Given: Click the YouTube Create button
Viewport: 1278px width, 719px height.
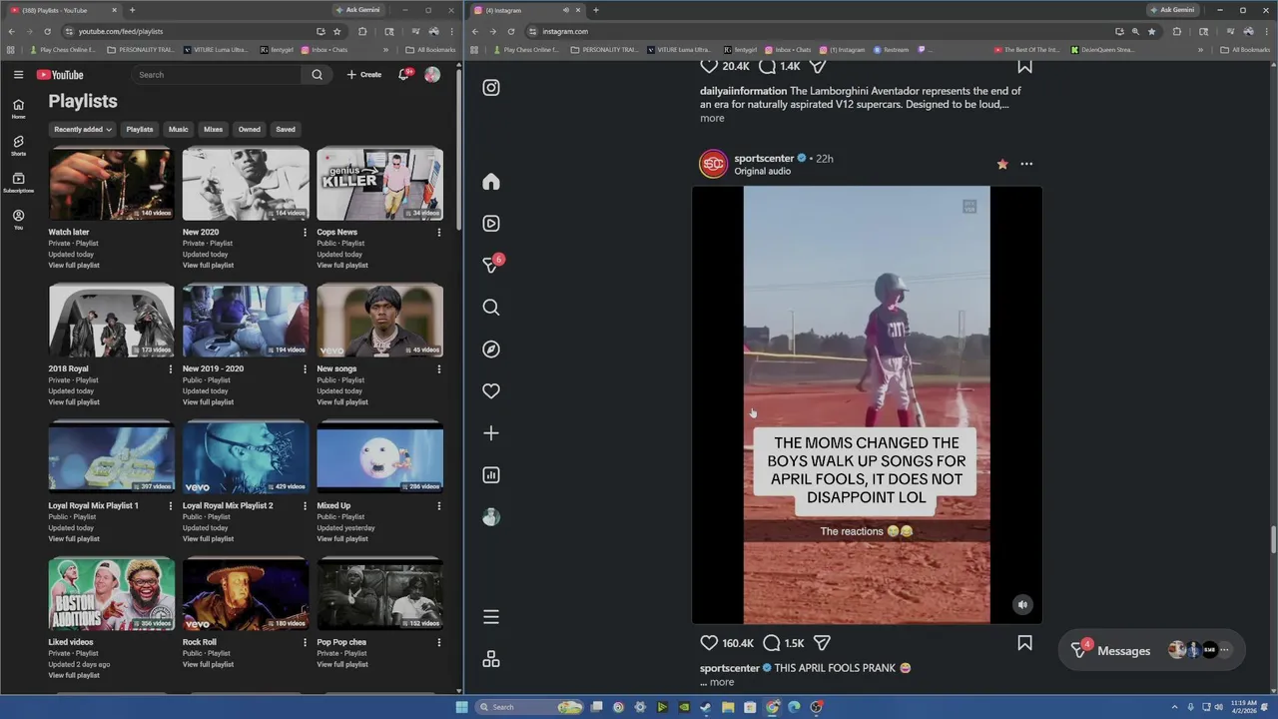Looking at the screenshot, I should (364, 75).
